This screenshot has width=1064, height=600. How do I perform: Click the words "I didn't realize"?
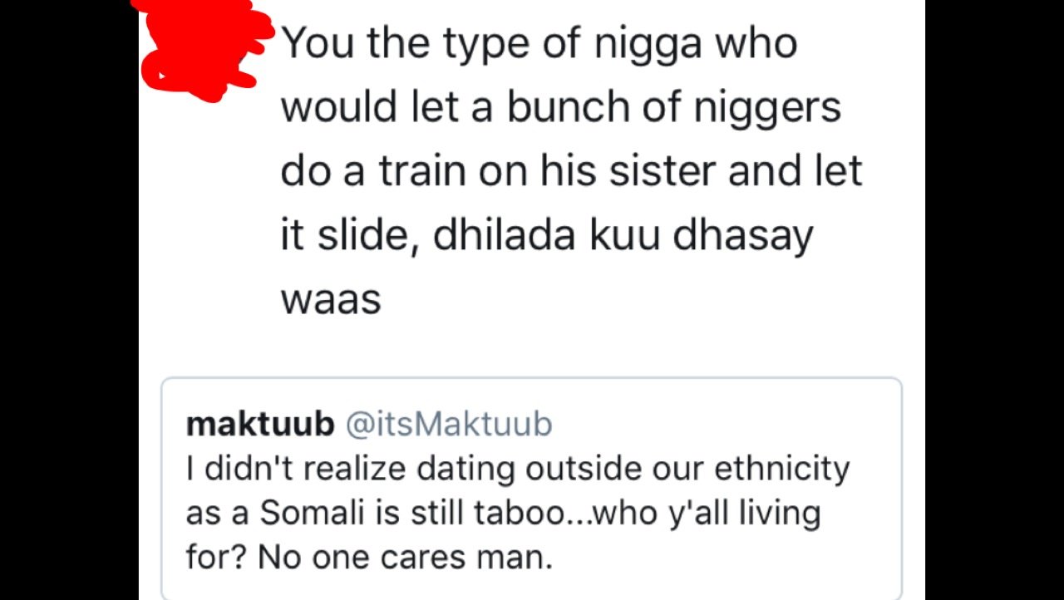[x=297, y=470]
